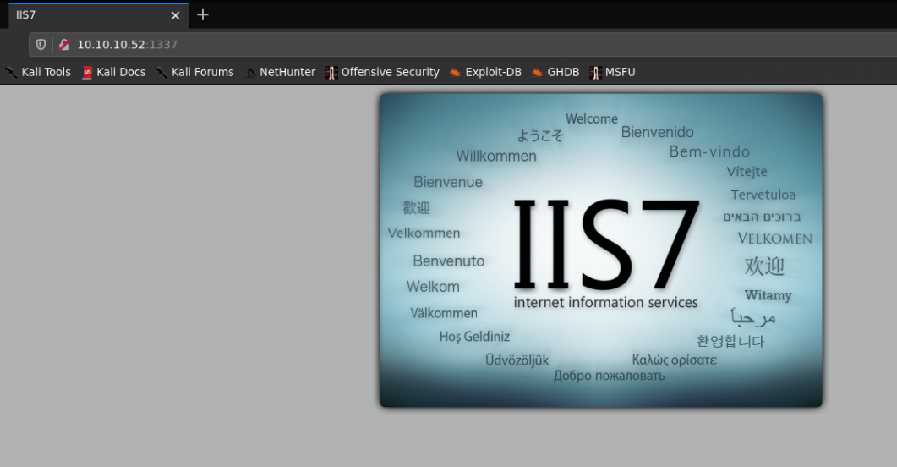Click the 'Välkommen' text in image
The image size is (897, 467).
443,313
